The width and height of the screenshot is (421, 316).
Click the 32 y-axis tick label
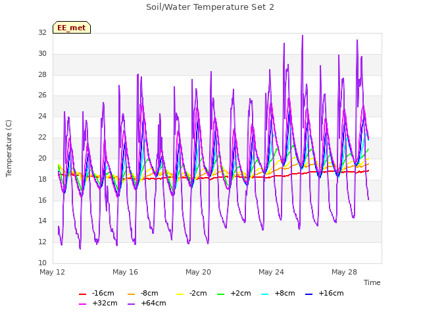point(42,33)
